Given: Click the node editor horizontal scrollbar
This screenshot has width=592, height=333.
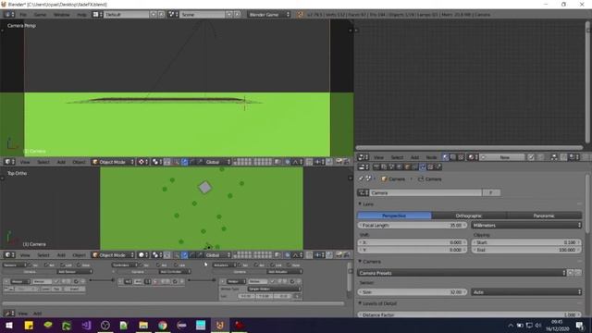Looking at the screenshot, I should (469, 148).
